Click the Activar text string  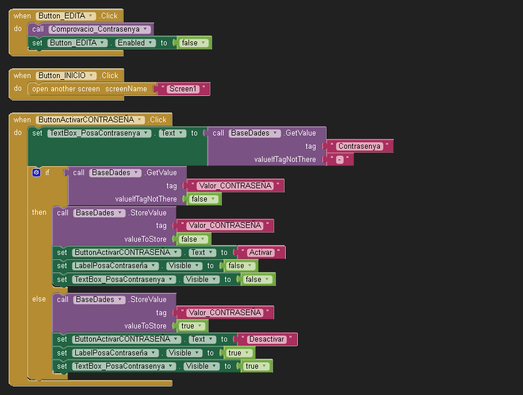click(x=260, y=253)
